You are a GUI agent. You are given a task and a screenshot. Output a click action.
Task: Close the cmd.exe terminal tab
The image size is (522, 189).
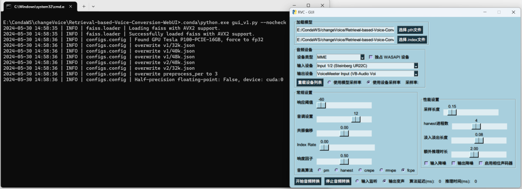(71, 6)
